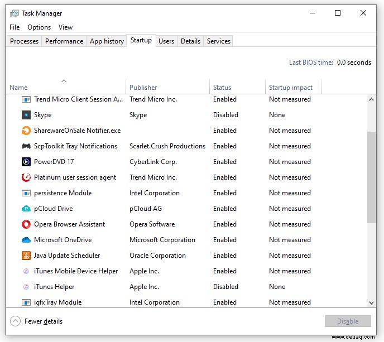Switch to the Users tab
This screenshot has height=342, width=384.
point(166,41)
